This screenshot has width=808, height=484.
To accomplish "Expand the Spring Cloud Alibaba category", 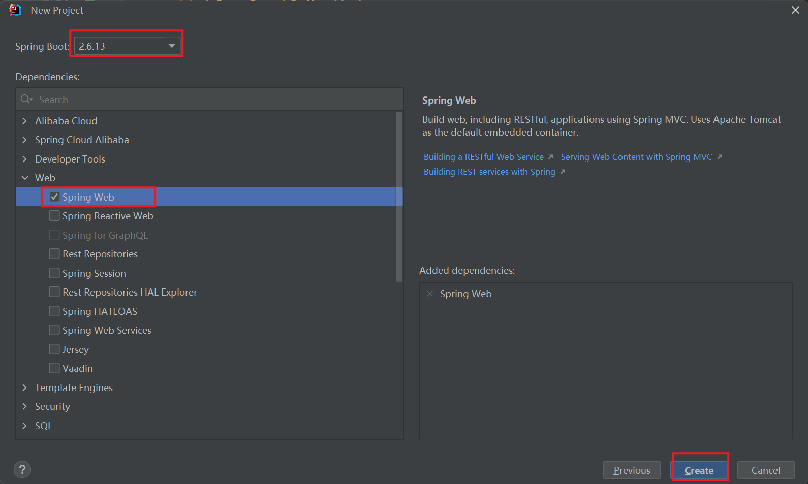I will [x=24, y=140].
